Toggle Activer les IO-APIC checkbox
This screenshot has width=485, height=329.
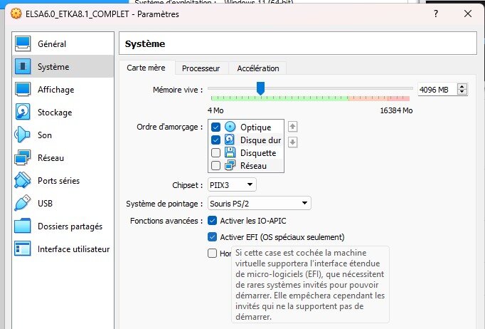(x=212, y=221)
